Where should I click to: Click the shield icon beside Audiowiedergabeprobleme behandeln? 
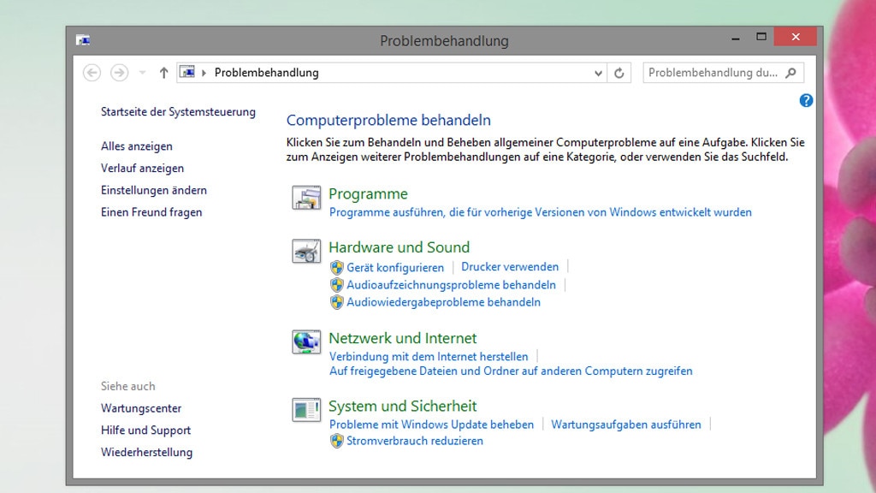point(336,302)
